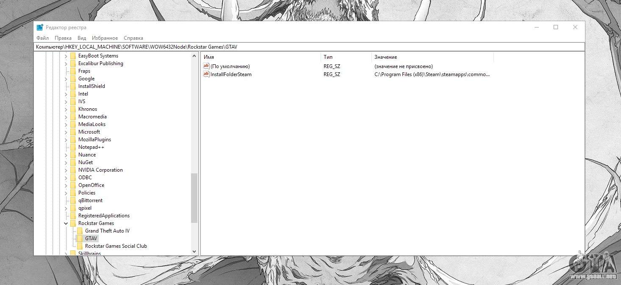Viewport: 621px width, 285px height.
Task: Click the qpixel folder icon
Action: pyautogui.click(x=73, y=208)
